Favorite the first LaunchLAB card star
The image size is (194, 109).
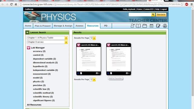[x=78, y=73]
